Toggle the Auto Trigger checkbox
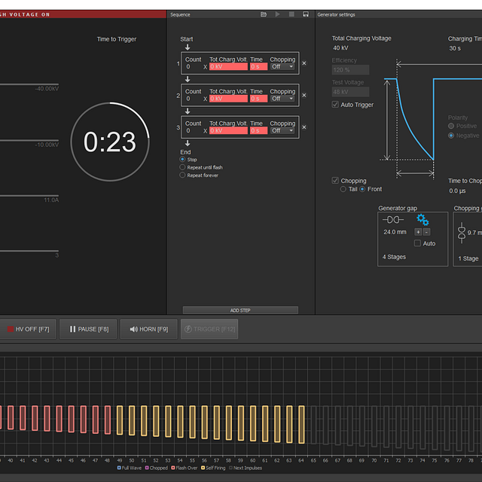Image resolution: width=482 pixels, height=482 pixels. (336, 105)
